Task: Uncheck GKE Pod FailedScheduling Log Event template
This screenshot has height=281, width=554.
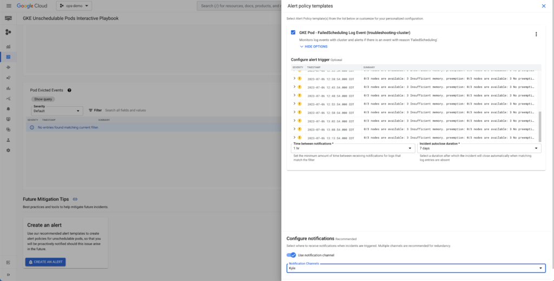Action: (293, 32)
